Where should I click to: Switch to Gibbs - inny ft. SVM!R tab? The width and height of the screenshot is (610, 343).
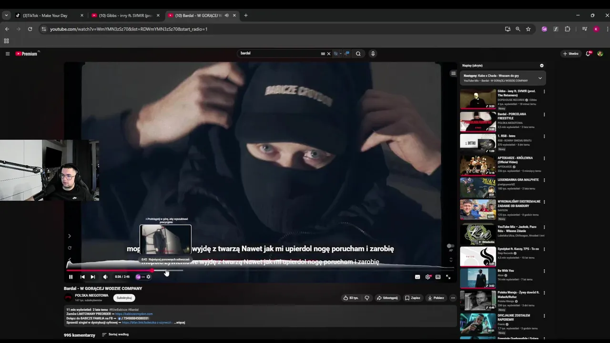(x=125, y=15)
